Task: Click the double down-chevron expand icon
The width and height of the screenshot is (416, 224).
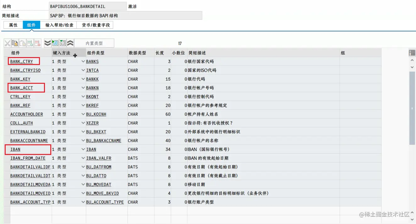Action: [47, 43]
